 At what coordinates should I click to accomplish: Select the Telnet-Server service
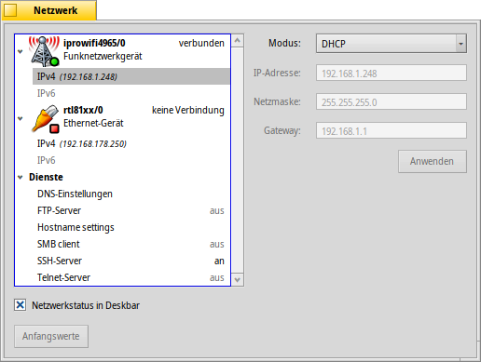tap(122, 277)
